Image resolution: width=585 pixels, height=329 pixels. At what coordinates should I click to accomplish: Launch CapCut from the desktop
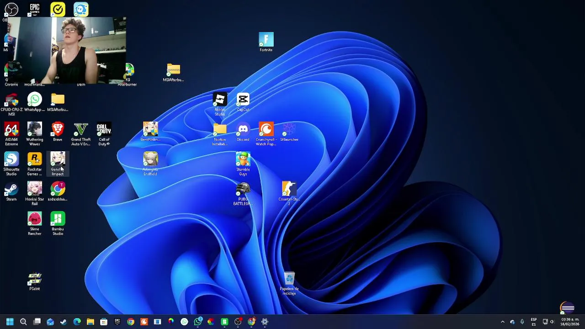point(243,102)
